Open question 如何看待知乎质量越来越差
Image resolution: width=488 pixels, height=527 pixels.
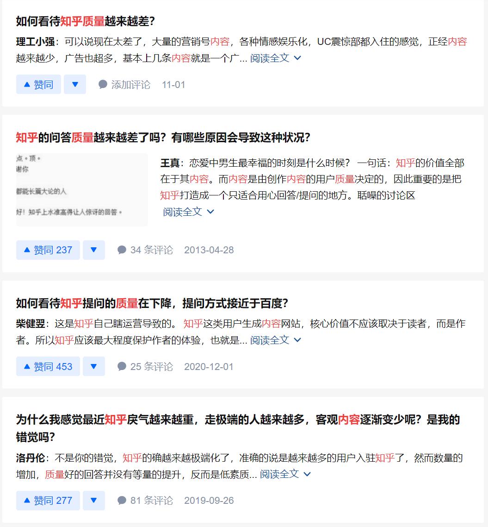(85, 21)
